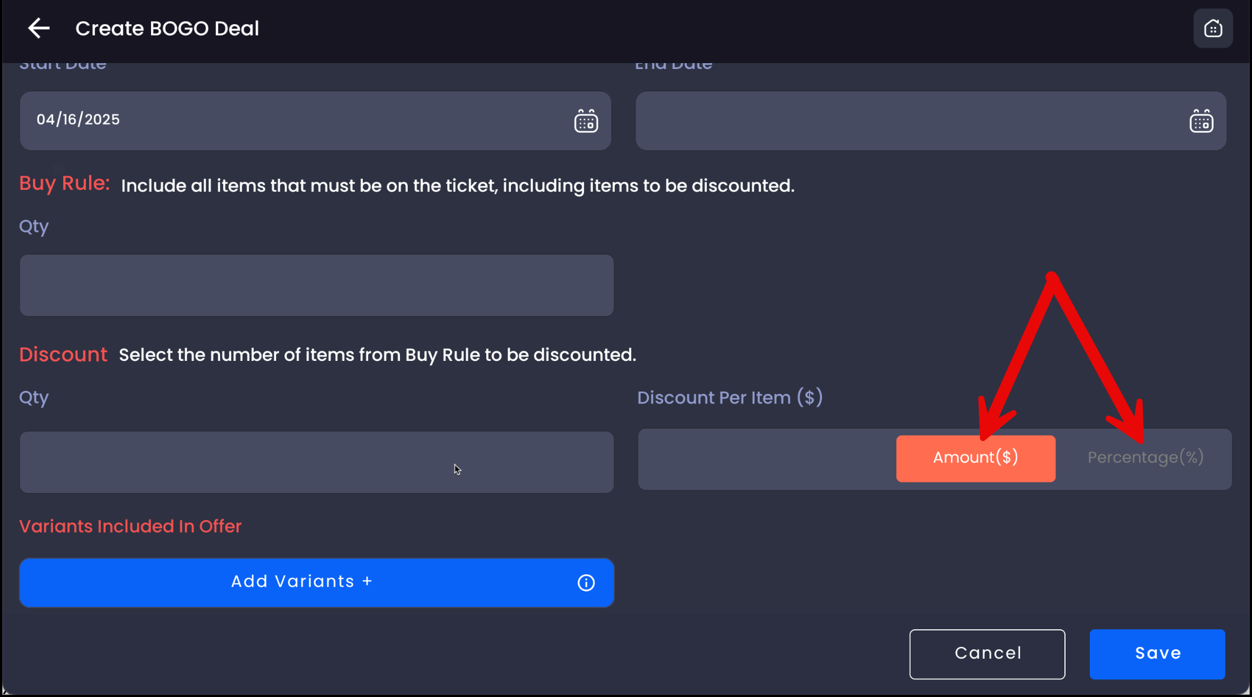The width and height of the screenshot is (1252, 697).
Task: Open the Start Date calendar picker icon
Action: 586,121
